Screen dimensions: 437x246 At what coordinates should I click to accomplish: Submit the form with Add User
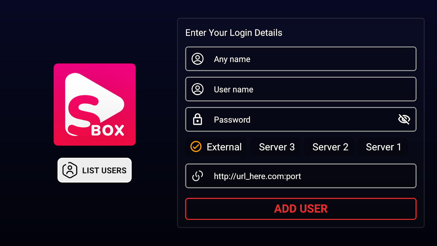click(301, 209)
